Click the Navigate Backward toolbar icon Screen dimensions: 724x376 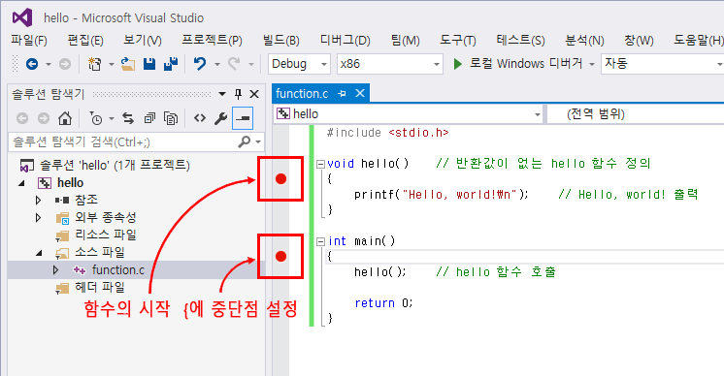tap(32, 64)
